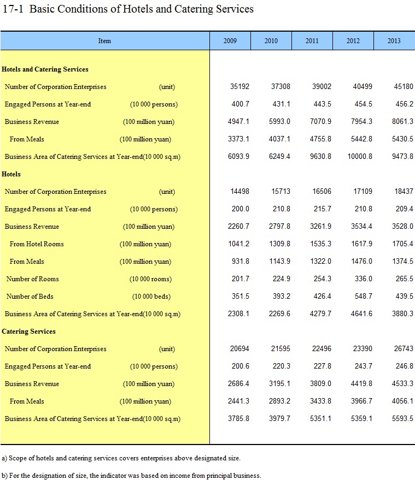This screenshot has height=480, width=415.
Task: Click the Item column header
Action: coord(104,41)
